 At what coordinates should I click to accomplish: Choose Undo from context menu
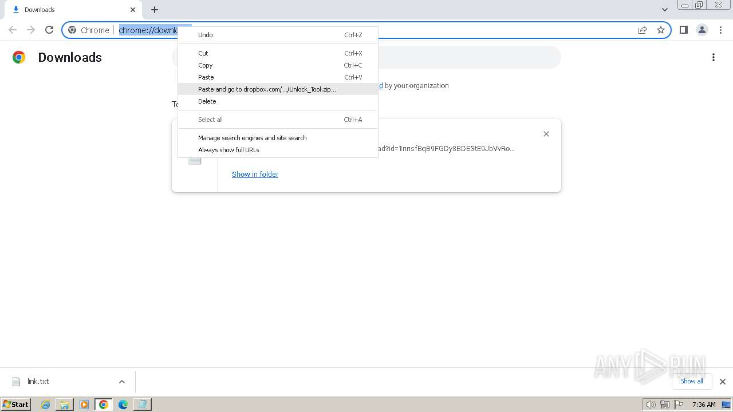278,35
